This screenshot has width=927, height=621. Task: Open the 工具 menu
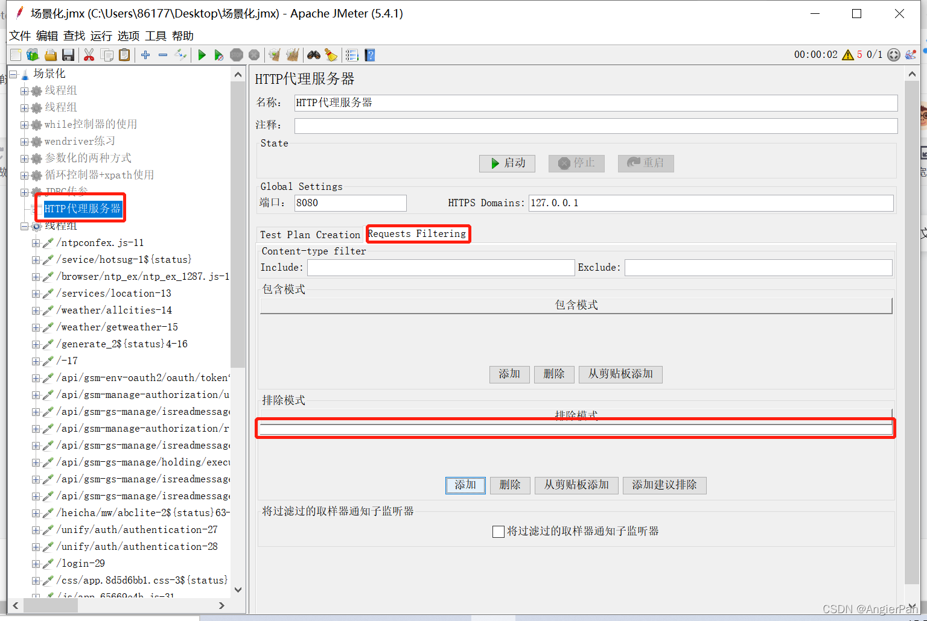click(156, 36)
